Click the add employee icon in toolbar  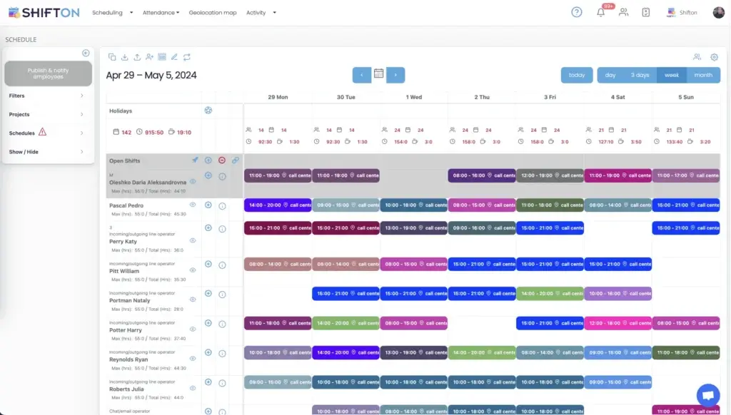tap(149, 57)
